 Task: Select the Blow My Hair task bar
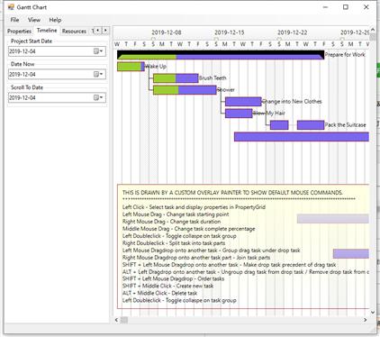point(239,114)
